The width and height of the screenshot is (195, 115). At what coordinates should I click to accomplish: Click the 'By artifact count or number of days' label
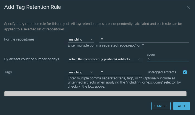31,59
